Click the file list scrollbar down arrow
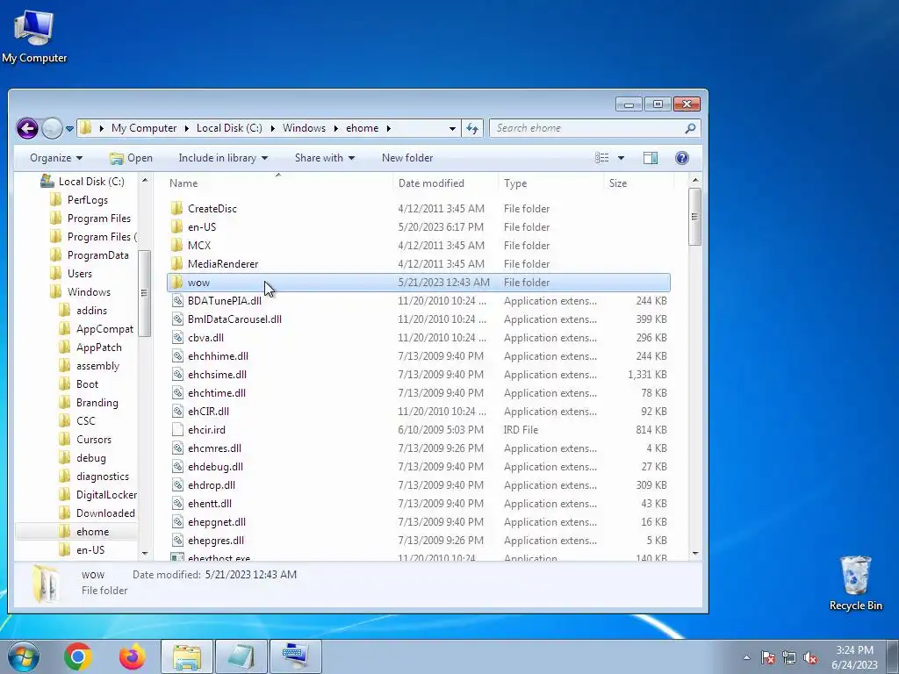899x674 pixels. click(695, 554)
